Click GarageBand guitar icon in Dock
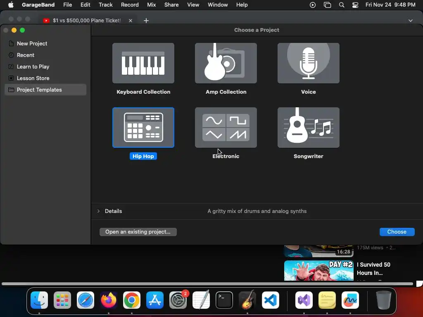 coord(247,300)
